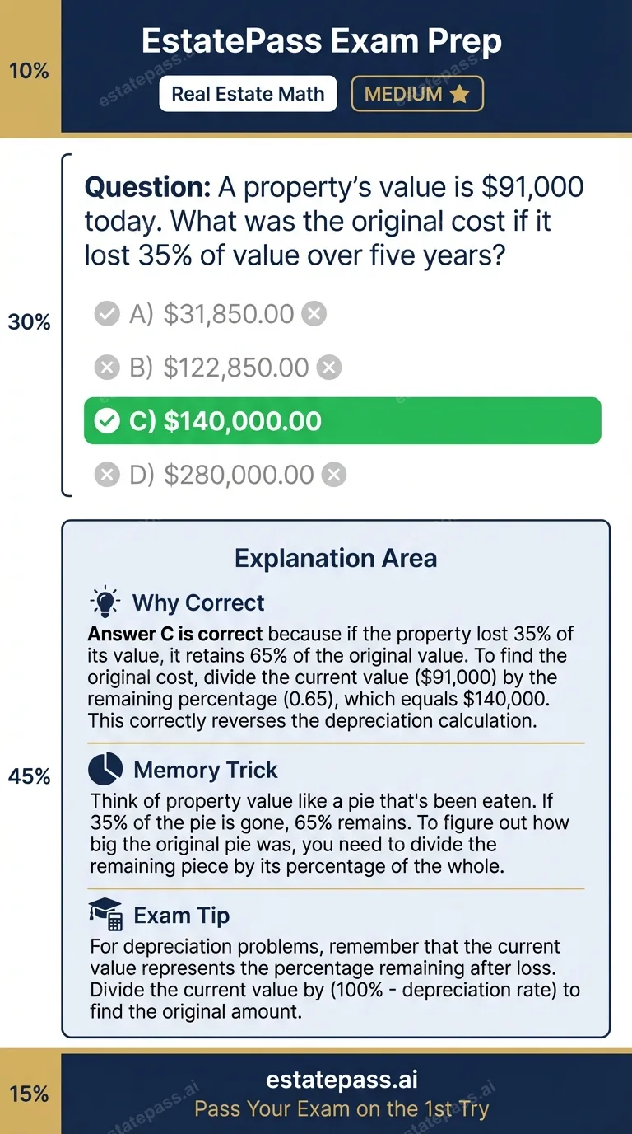Viewport: 632px width, 1134px height.
Task: Click the Explanation Area header
Action: (336, 558)
